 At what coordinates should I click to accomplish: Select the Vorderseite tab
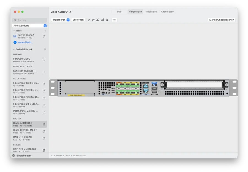(135, 12)
